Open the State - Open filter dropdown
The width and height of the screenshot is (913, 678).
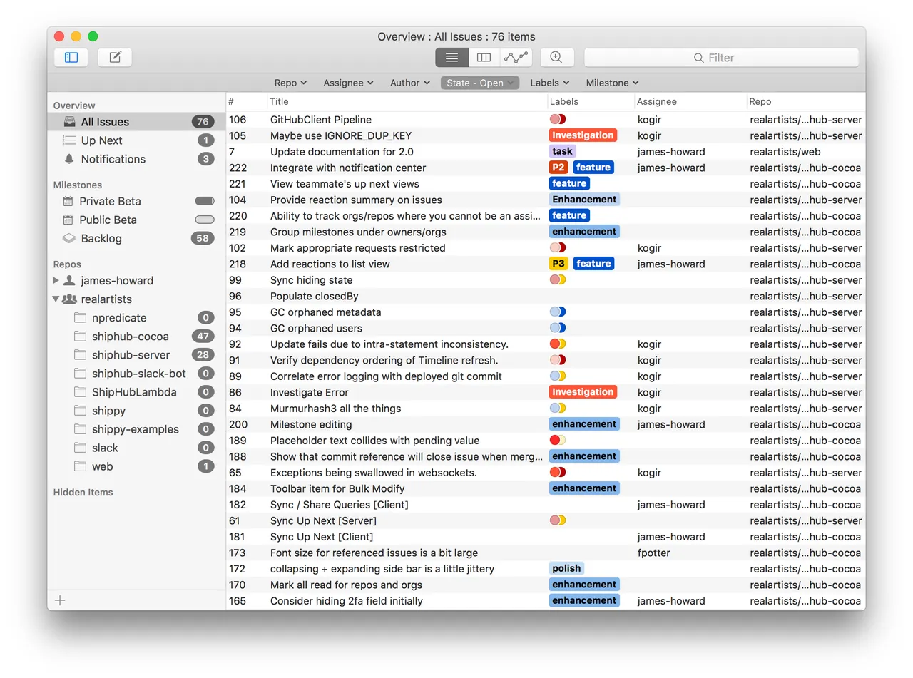pyautogui.click(x=480, y=83)
